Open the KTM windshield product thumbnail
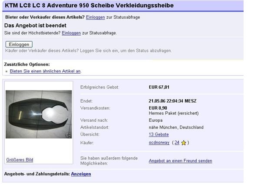The width and height of the screenshot is (278, 185). (39, 114)
